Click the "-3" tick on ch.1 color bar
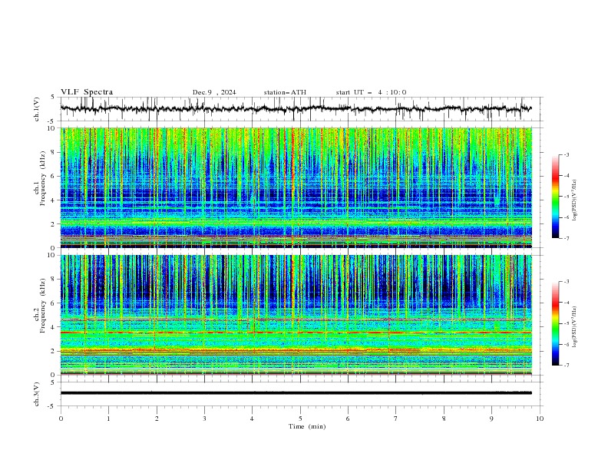The width and height of the screenshot is (608, 470). point(567,154)
